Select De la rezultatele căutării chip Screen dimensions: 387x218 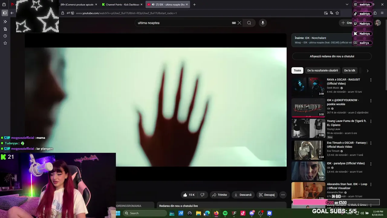[x=323, y=71]
